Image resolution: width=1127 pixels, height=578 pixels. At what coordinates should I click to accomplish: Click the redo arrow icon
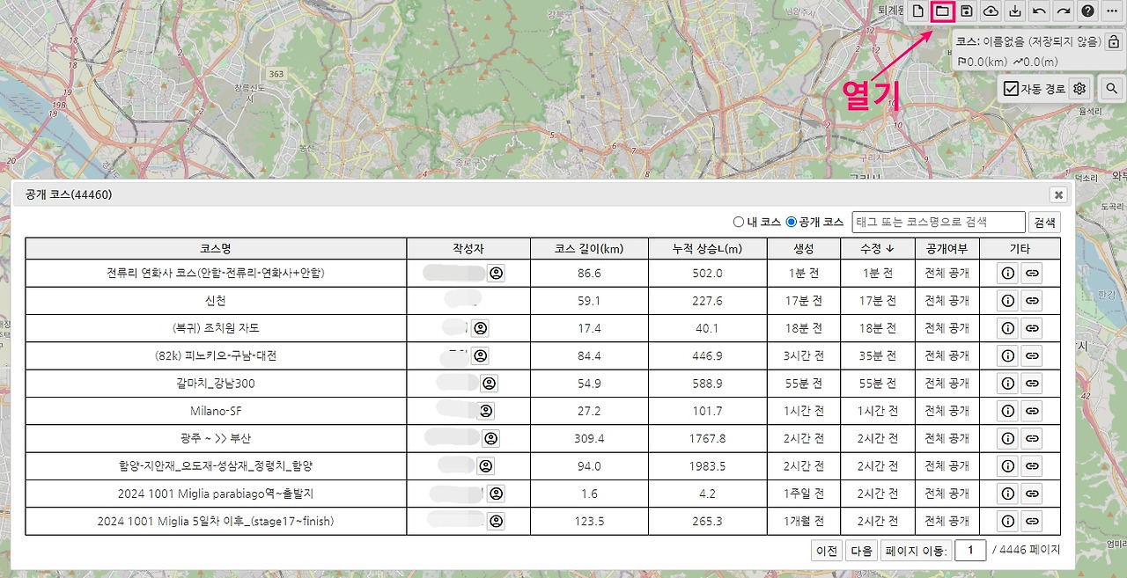pyautogui.click(x=1064, y=11)
